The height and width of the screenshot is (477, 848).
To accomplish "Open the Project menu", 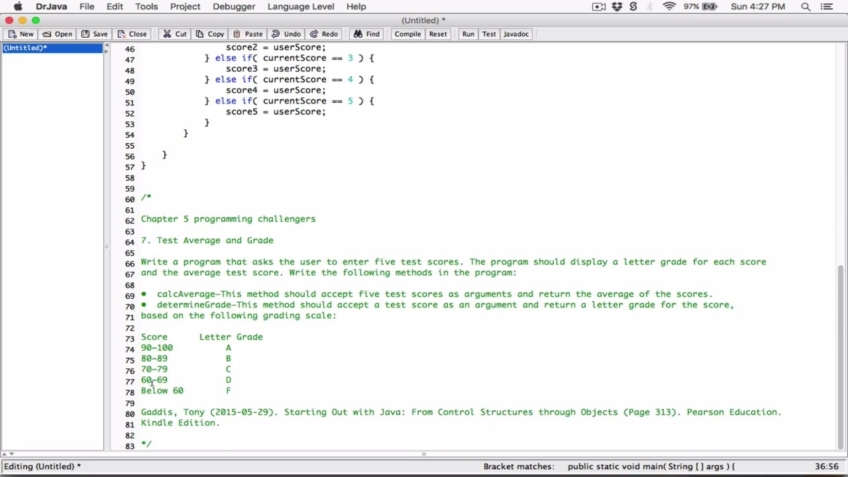I will click(185, 7).
